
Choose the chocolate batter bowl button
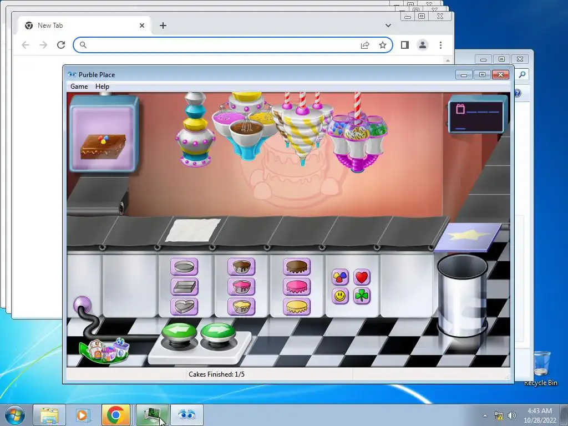point(241,267)
